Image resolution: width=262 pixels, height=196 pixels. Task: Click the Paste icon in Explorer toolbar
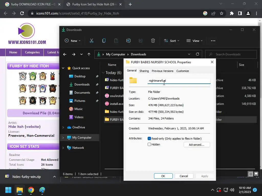click(x=116, y=41)
